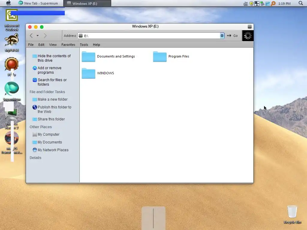
Task: Click the Spotlight search icon in menu bar
Action: point(300,3)
